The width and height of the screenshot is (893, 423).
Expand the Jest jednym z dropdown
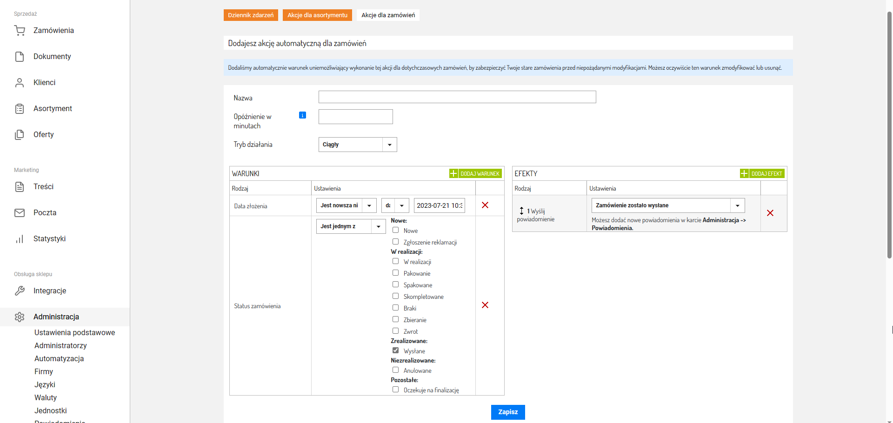click(351, 226)
